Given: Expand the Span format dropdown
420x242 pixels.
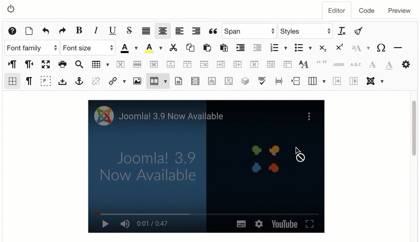Looking at the screenshot, I should coord(249,31).
